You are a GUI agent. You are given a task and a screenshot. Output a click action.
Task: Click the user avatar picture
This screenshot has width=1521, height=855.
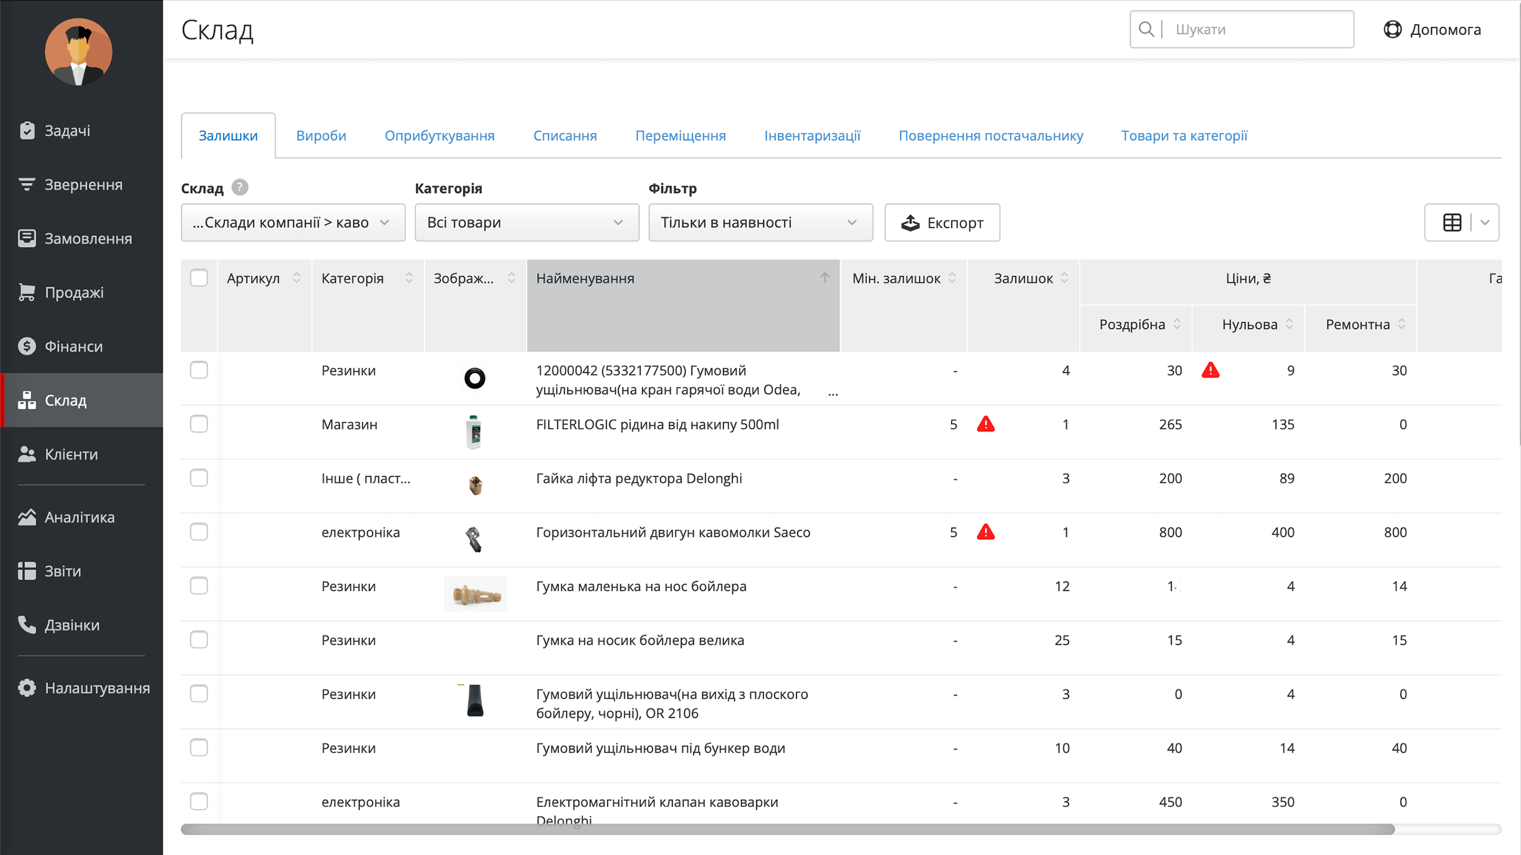[x=78, y=52]
